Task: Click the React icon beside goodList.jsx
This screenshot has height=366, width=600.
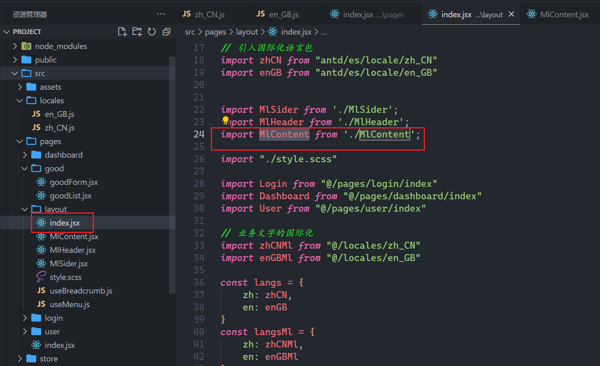Action: (x=41, y=196)
